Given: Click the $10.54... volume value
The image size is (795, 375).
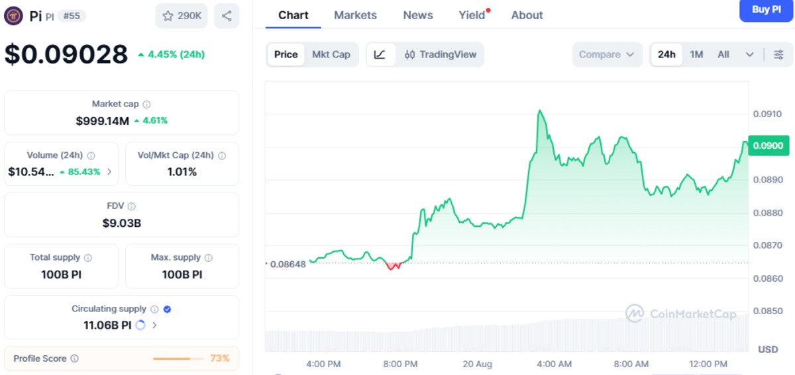Looking at the screenshot, I should pos(31,172).
